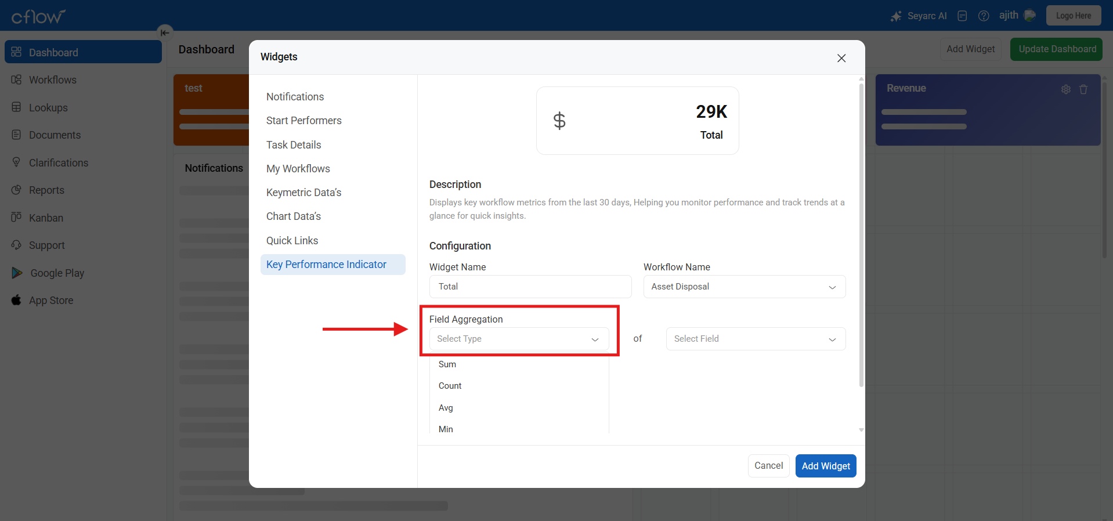Click the Kanban sidebar icon

coord(16,218)
